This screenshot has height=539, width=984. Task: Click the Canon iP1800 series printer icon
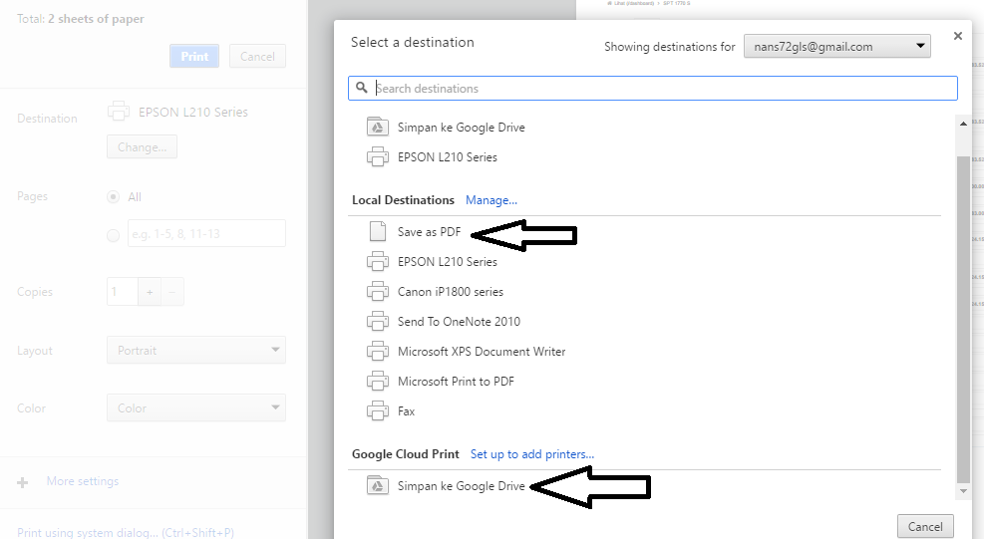coord(377,292)
